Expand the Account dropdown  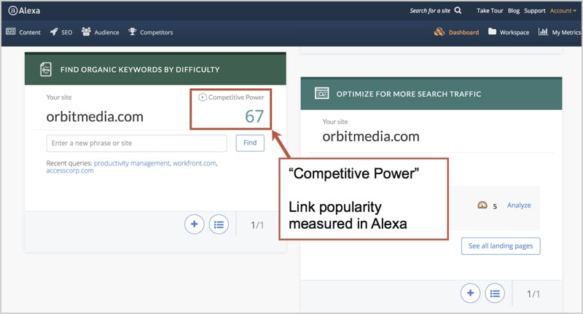(x=563, y=11)
